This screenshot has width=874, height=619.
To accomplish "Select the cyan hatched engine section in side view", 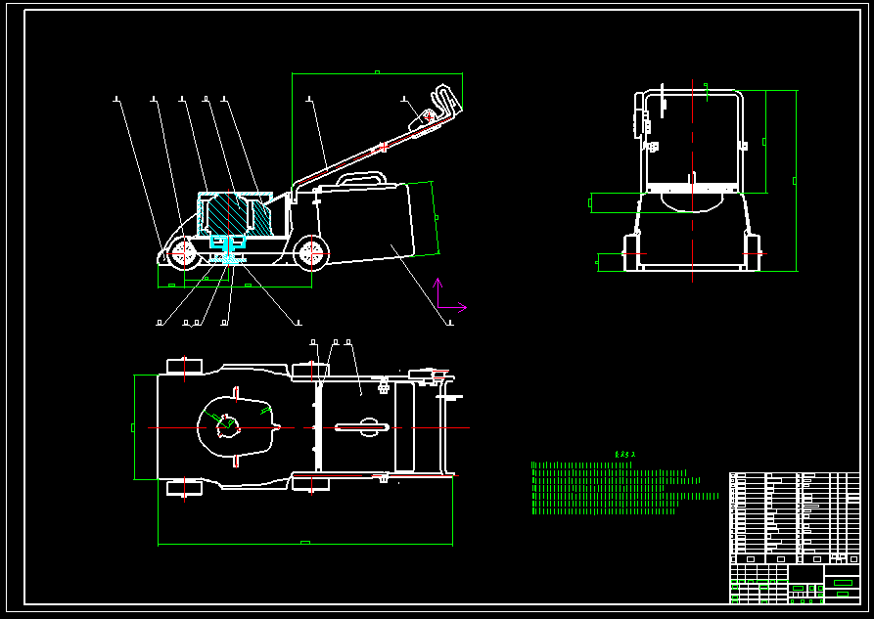I will click(x=235, y=215).
